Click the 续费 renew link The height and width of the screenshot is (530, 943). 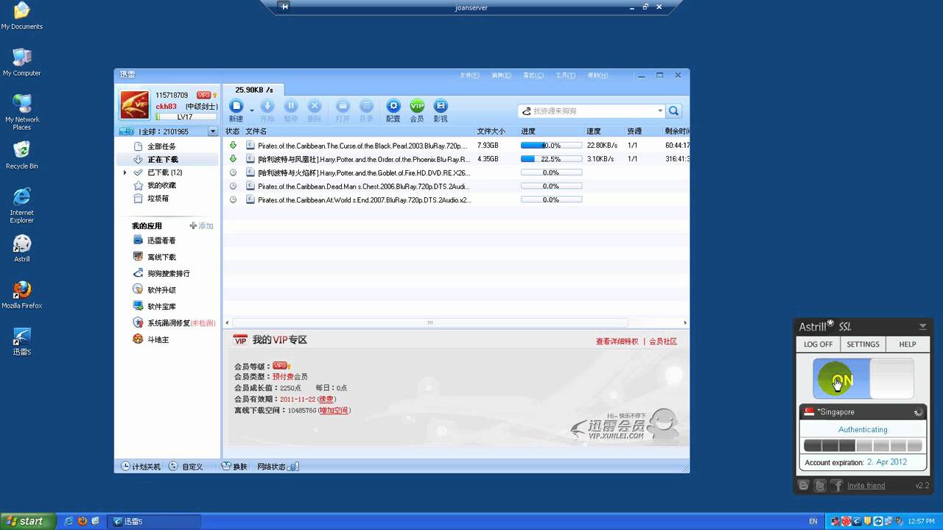click(x=326, y=399)
